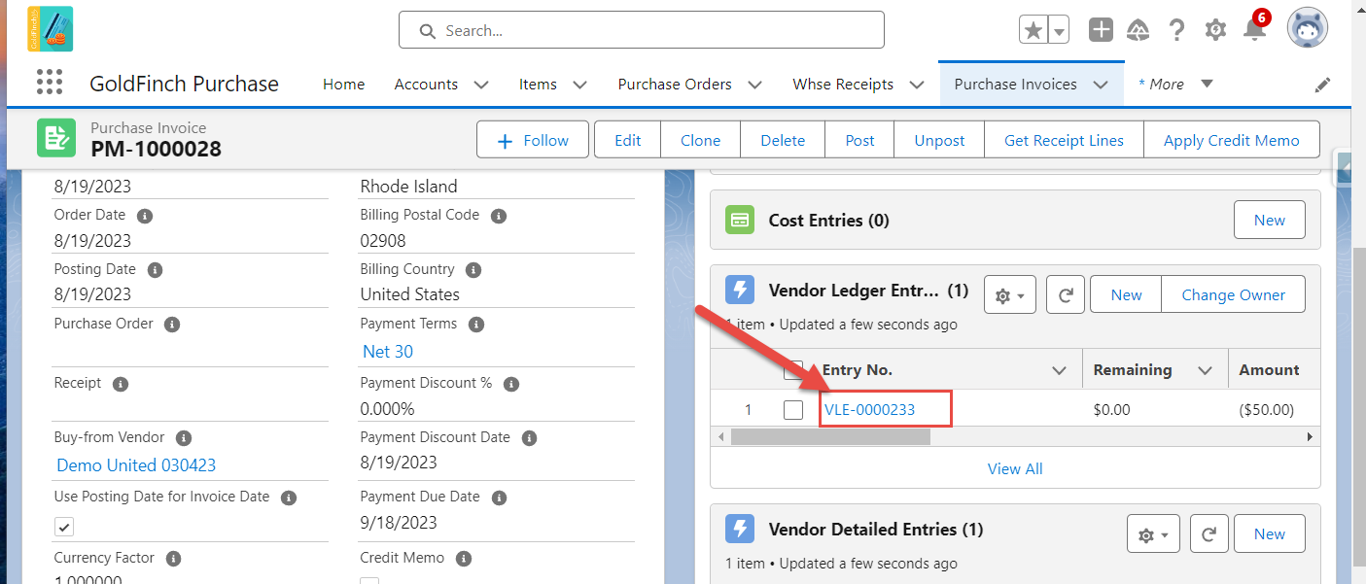Expand the Whse Receipts tab dropdown
The width and height of the screenshot is (1366, 584).
pos(917,85)
